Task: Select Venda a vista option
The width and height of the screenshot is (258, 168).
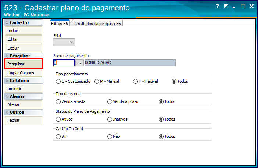Action: 71,102
